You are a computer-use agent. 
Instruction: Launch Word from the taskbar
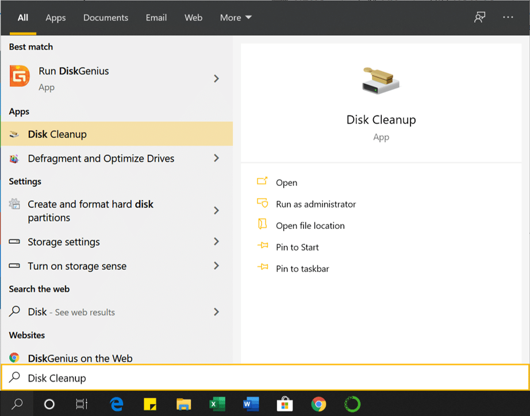pyautogui.click(x=251, y=404)
